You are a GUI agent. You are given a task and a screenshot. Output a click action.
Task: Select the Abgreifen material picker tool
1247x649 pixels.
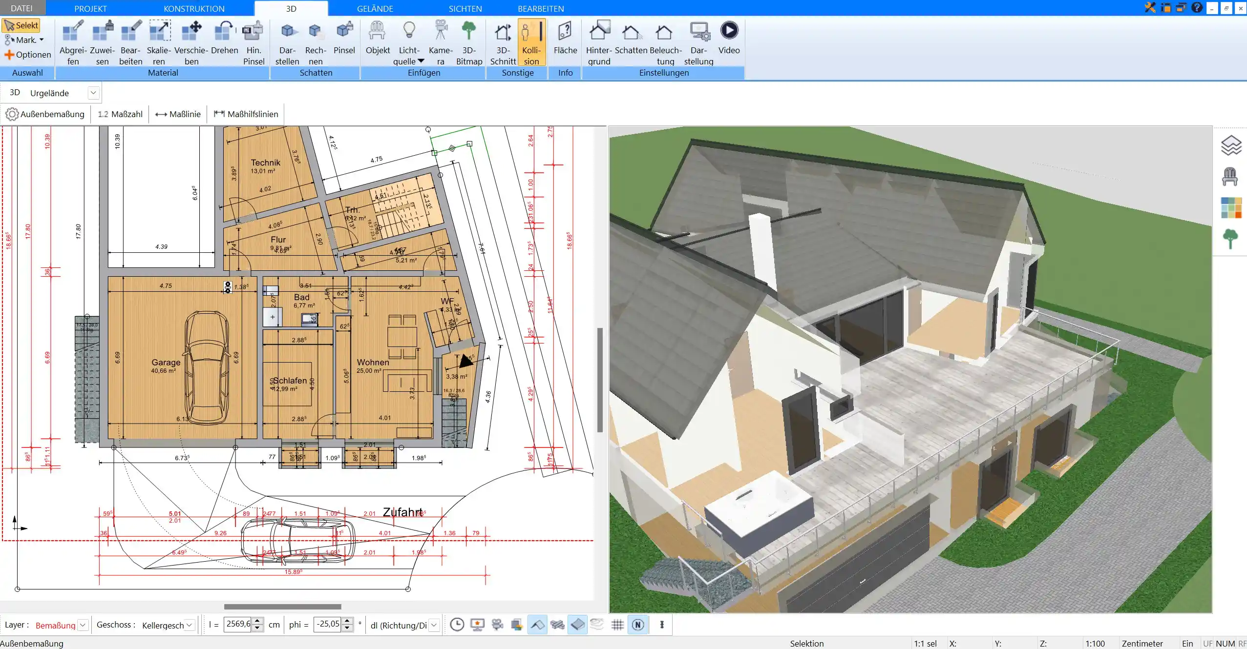73,43
